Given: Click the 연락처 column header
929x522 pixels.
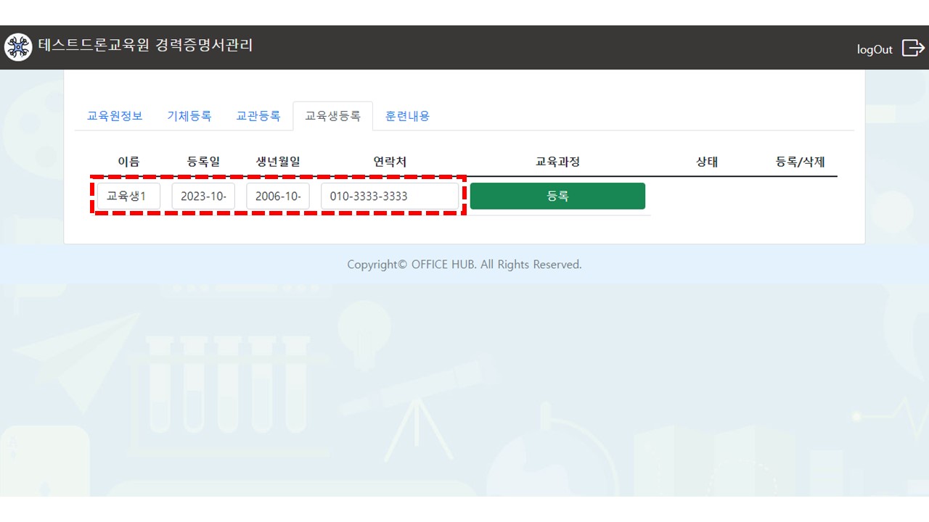Looking at the screenshot, I should click(390, 162).
